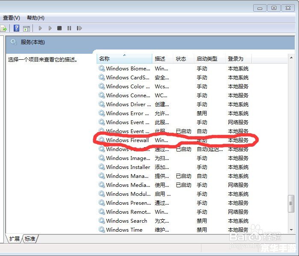299x256 pixels.
Task: Select the Windows Error service
Action: (174, 113)
